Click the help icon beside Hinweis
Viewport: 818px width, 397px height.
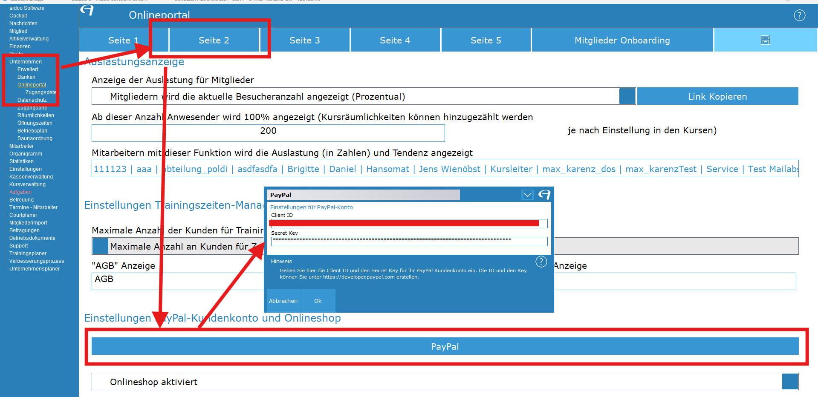pos(541,262)
